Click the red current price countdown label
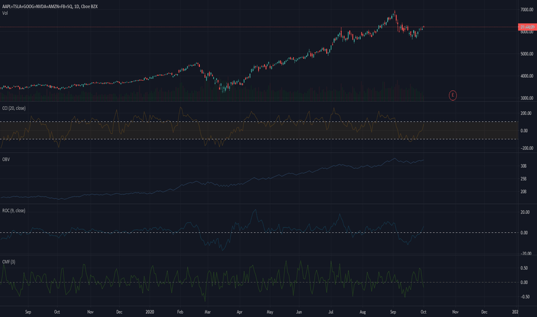This screenshot has height=317, width=537. coord(527,27)
